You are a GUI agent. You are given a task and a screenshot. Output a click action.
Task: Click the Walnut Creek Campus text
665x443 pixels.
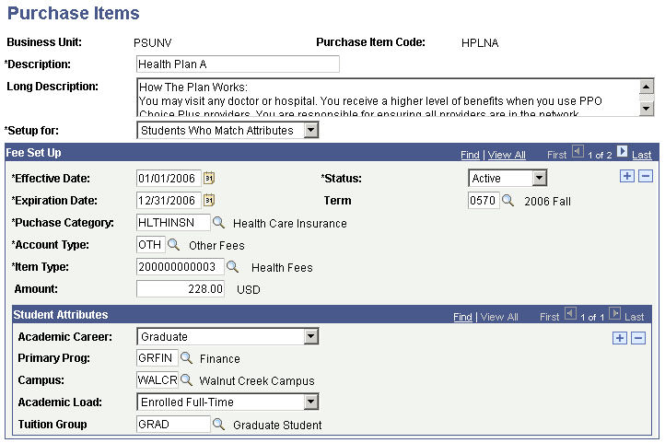point(257,380)
